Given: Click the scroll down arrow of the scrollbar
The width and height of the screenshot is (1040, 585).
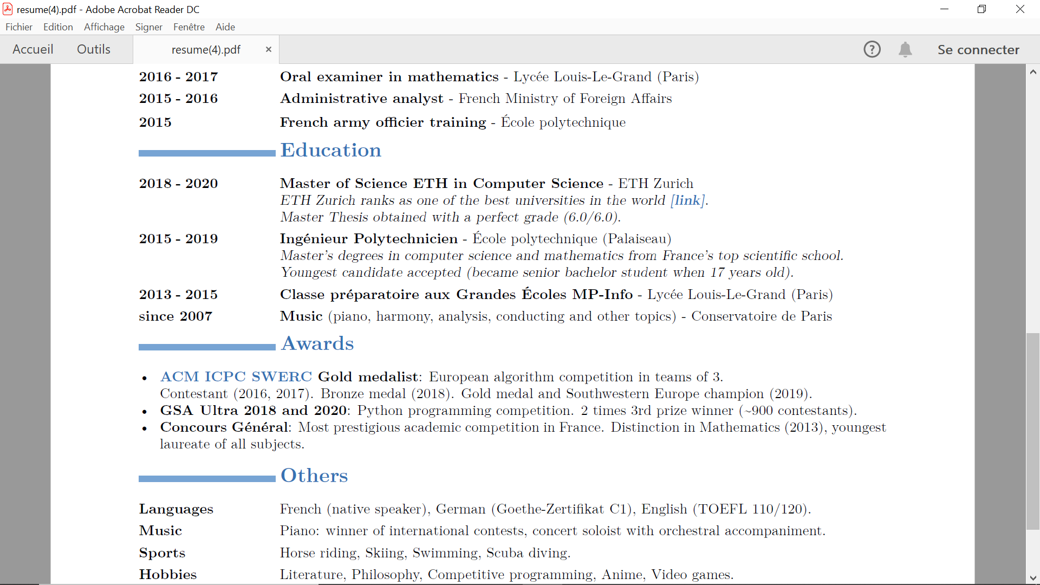Looking at the screenshot, I should tap(1033, 577).
